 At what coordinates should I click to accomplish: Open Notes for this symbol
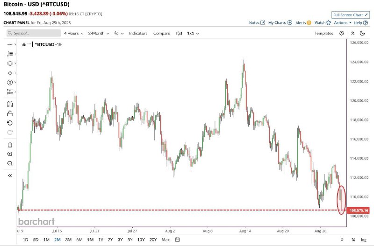257,22
